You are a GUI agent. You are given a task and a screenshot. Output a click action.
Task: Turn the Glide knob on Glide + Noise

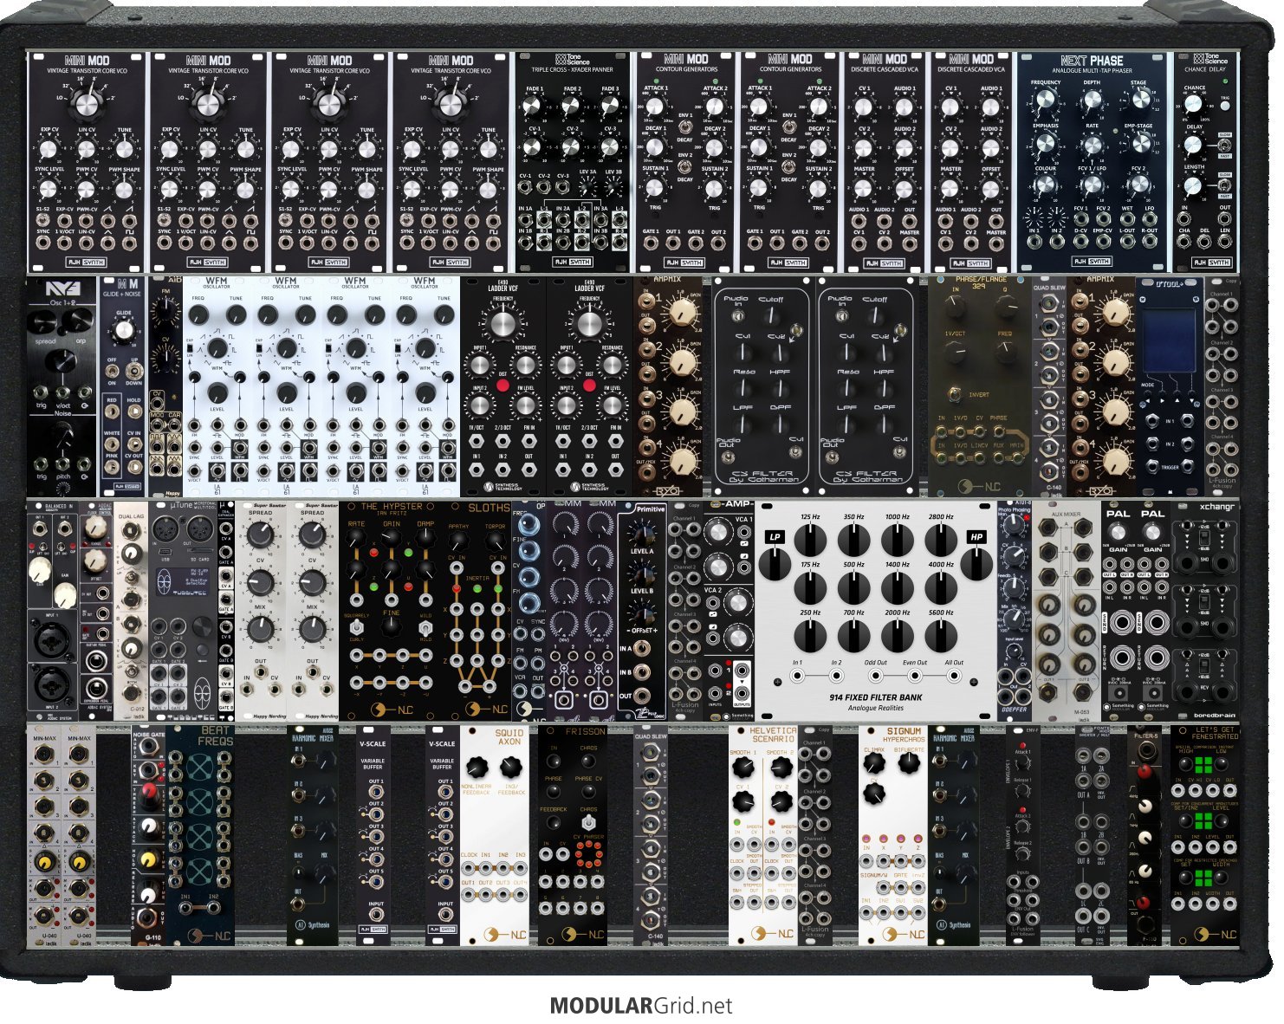click(x=125, y=332)
